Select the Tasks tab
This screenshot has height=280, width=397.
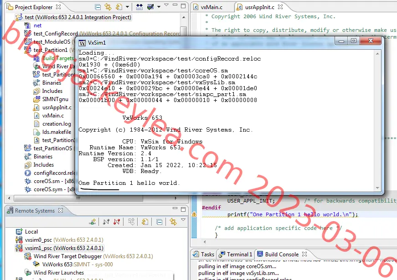click(204, 254)
